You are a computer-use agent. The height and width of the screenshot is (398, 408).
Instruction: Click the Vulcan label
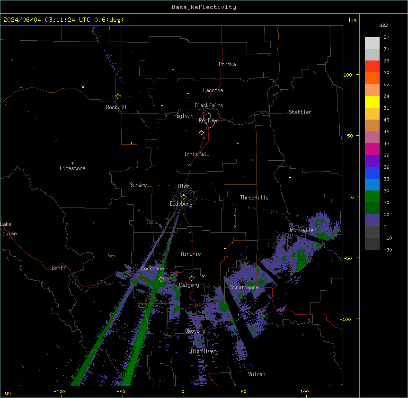pyautogui.click(x=257, y=374)
